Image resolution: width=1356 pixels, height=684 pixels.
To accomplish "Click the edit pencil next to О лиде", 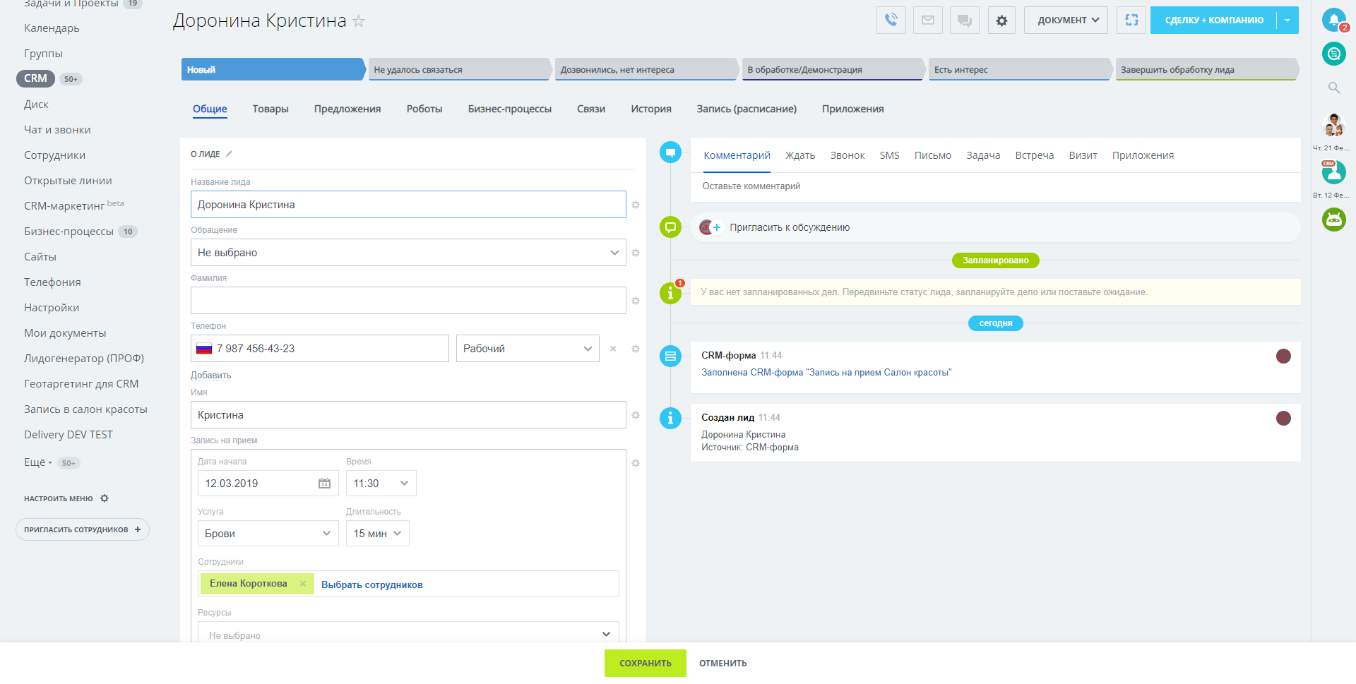I will 229,154.
